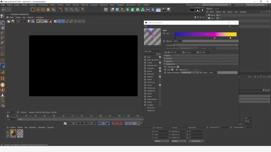Add a Camera from toolbar icon
The width and height of the screenshot is (271, 152).
(x=163, y=10)
